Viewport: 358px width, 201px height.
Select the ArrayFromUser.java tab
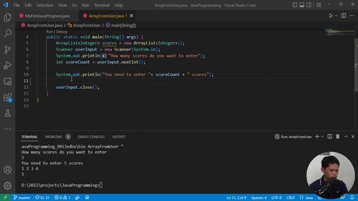click(106, 16)
